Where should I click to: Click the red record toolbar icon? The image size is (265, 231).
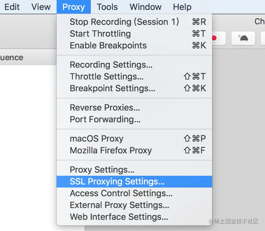[214, 38]
